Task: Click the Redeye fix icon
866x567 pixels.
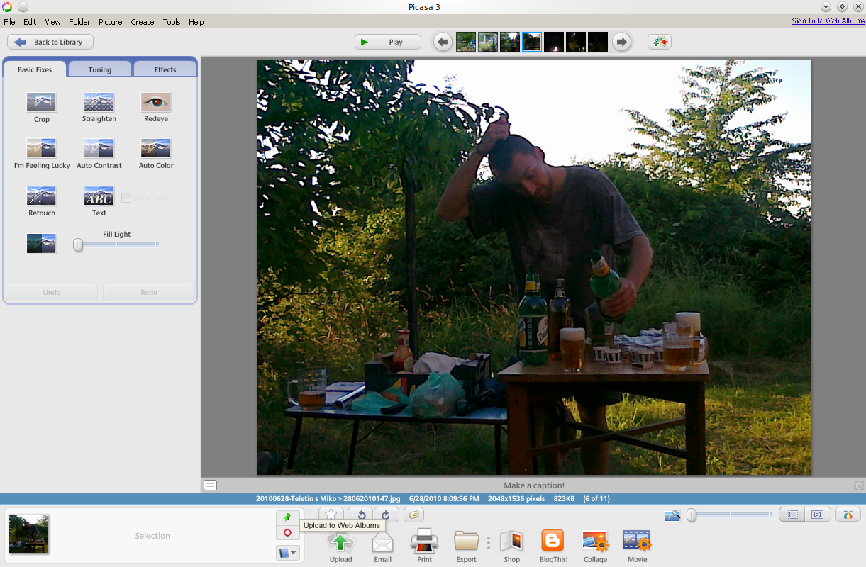Action: tap(156, 103)
